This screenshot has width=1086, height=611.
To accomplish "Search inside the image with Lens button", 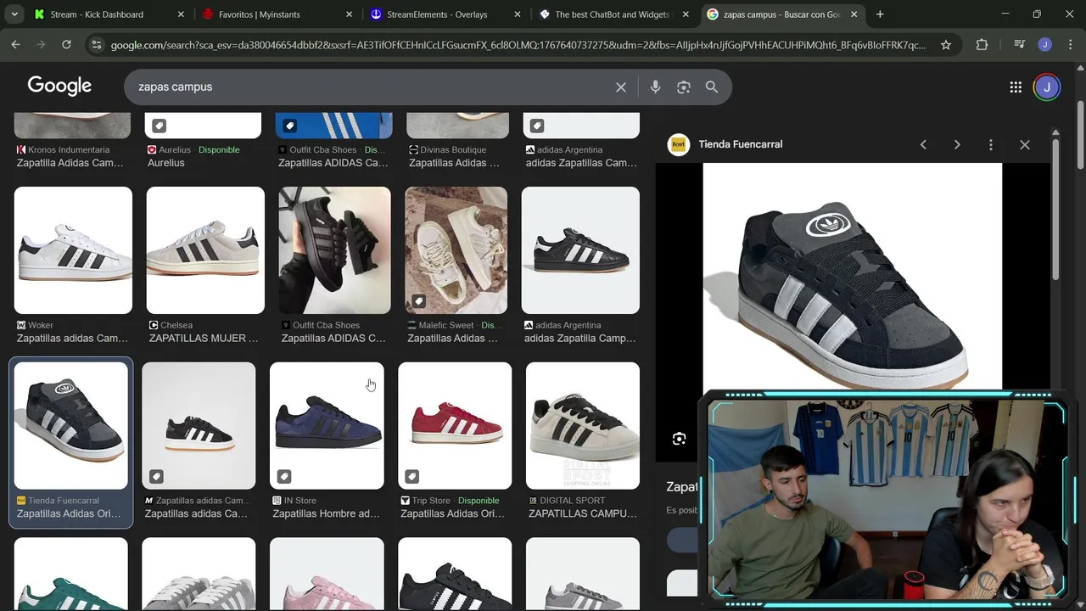I will (679, 439).
